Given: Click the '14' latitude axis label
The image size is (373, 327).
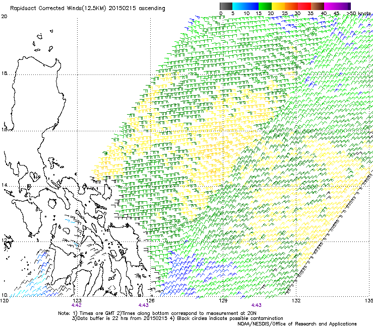Looking at the screenshot, I should 4,185.
